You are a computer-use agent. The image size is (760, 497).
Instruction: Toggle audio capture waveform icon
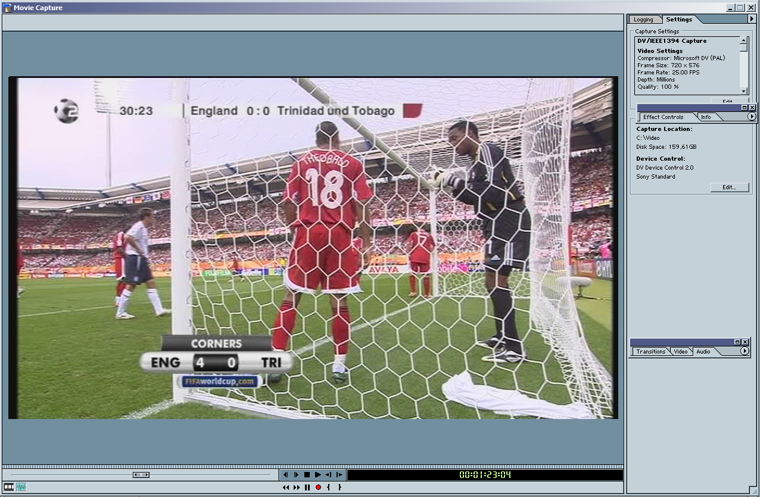[x=21, y=487]
